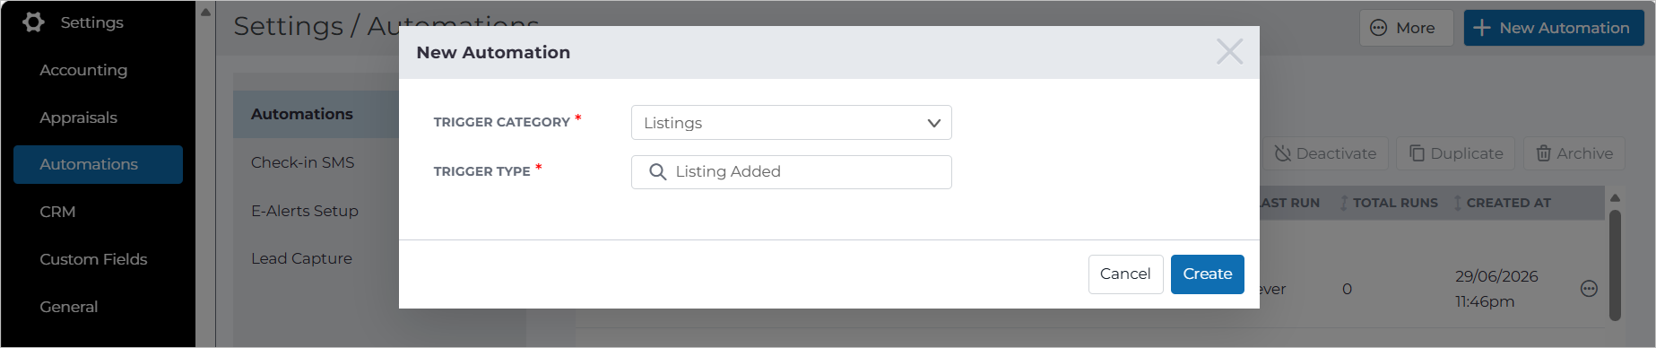This screenshot has height=348, width=1656.
Task: Select Automations in settings sidebar
Action: tap(98, 164)
